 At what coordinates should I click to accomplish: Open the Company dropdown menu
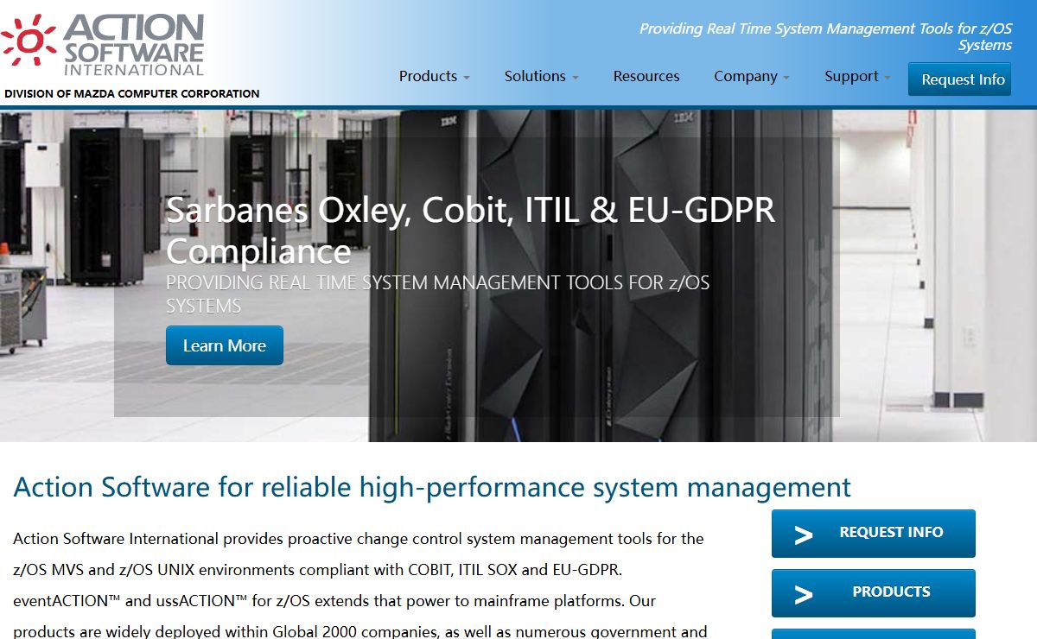coord(752,76)
